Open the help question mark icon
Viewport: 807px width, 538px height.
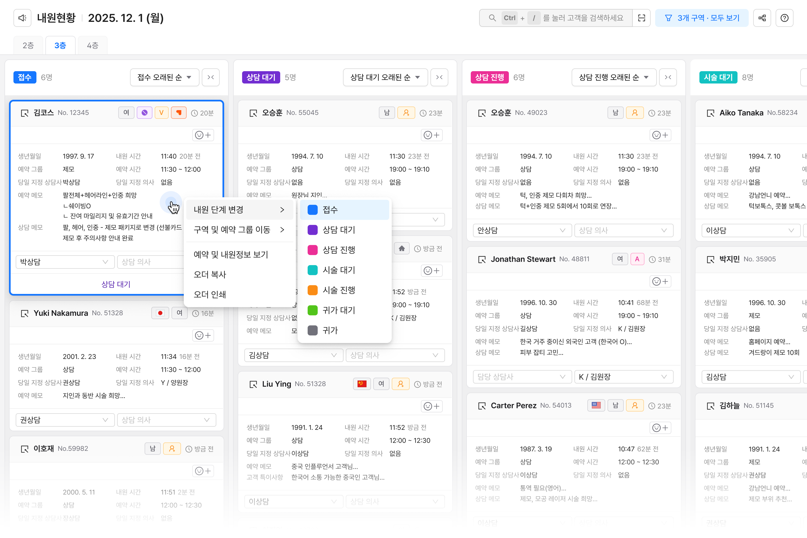click(x=784, y=18)
